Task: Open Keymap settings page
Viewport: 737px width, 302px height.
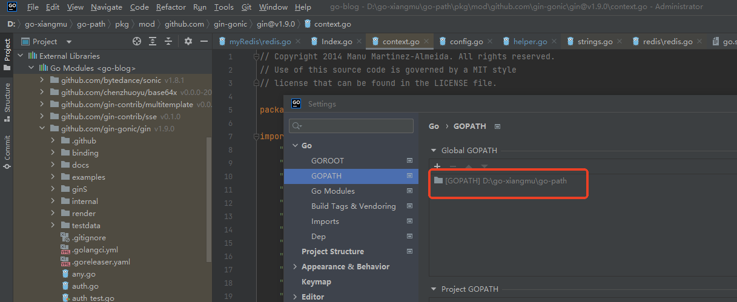Action: coord(316,282)
